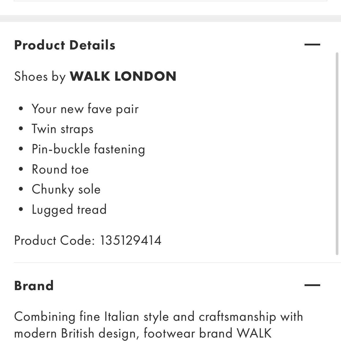
Task: Click the 'Lugged tread' list item
Action: tap(69, 210)
